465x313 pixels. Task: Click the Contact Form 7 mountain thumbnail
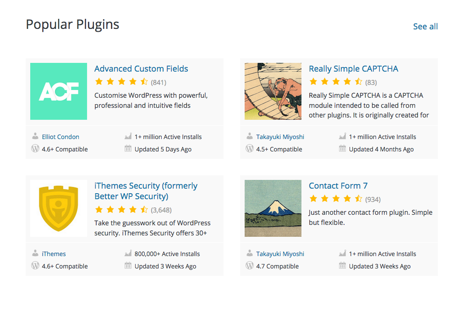(273, 208)
